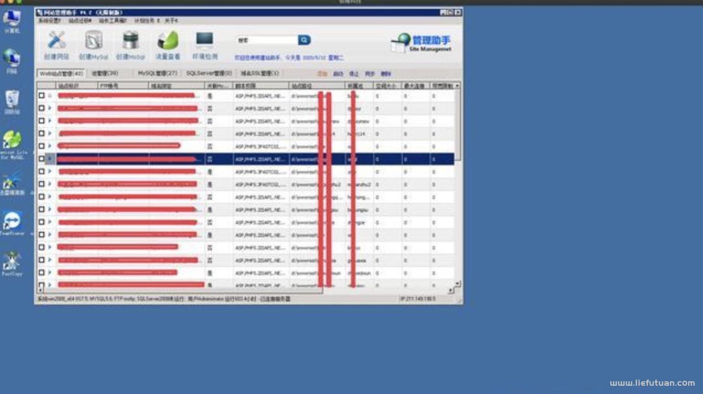Sort by the 域名绑定 column header
The width and height of the screenshot is (703, 394).
click(177, 86)
